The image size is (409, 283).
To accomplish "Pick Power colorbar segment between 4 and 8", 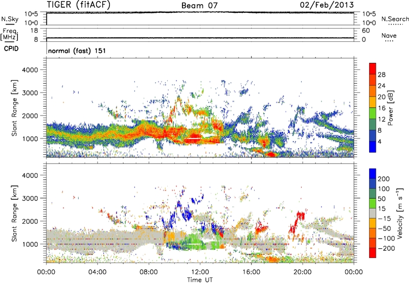I will 373,135.
